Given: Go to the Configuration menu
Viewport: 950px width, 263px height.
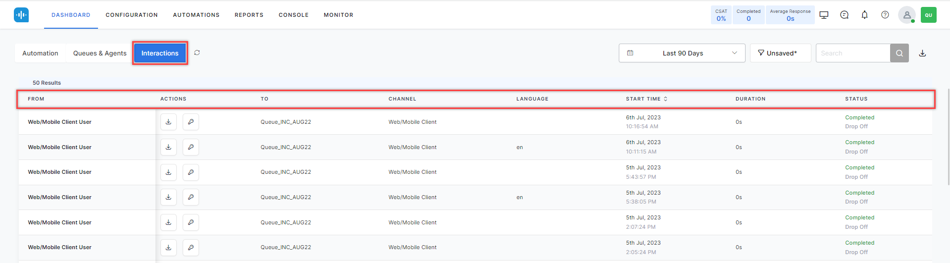Looking at the screenshot, I should tap(132, 15).
